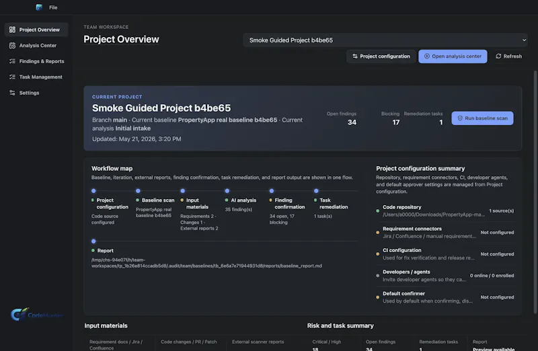Click the Project Overview grid icon
The image size is (538, 351).
click(x=12, y=30)
